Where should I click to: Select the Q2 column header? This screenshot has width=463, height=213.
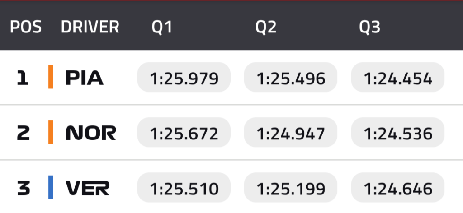point(266,27)
